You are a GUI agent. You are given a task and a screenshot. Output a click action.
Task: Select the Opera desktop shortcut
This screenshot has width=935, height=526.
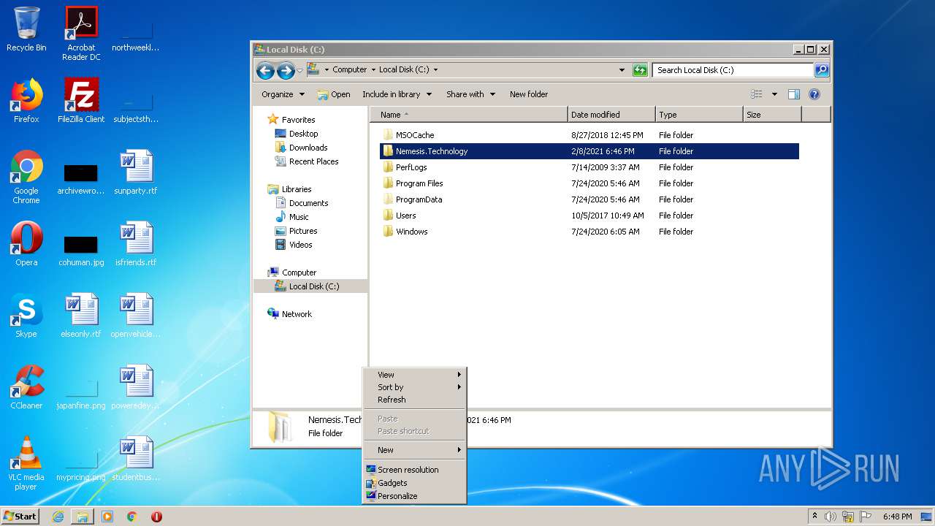tap(26, 244)
